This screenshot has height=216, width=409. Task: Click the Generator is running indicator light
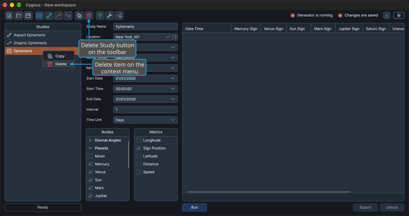(293, 15)
